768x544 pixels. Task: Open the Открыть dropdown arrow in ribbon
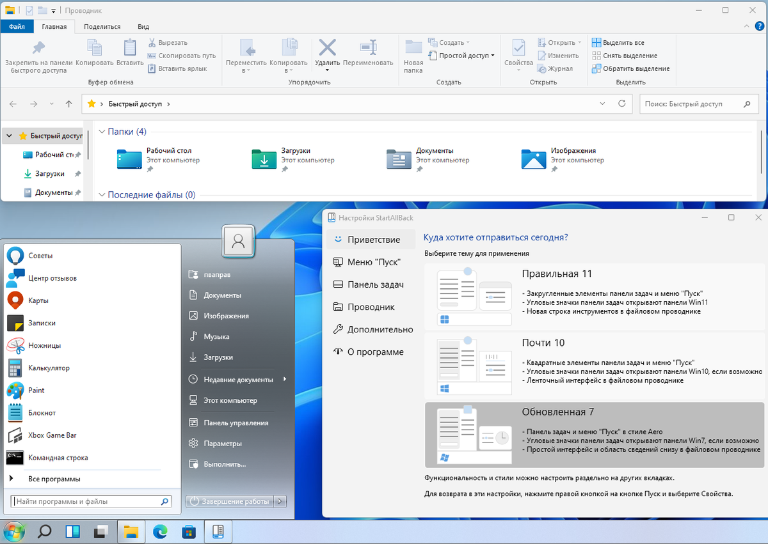580,43
